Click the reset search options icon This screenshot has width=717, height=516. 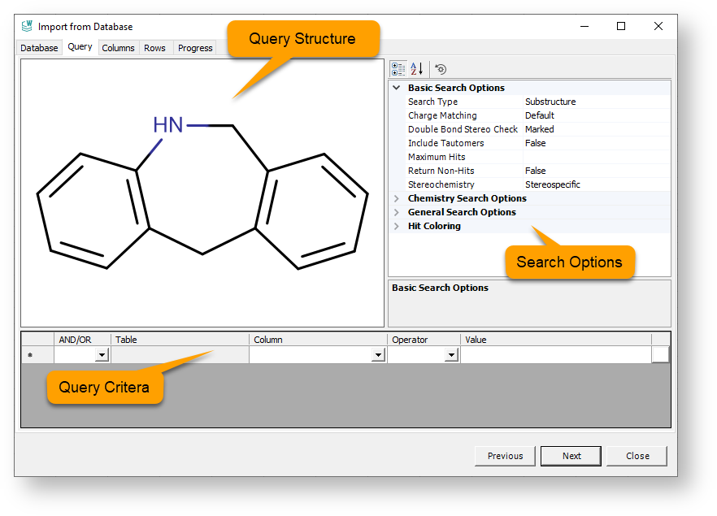click(x=441, y=69)
